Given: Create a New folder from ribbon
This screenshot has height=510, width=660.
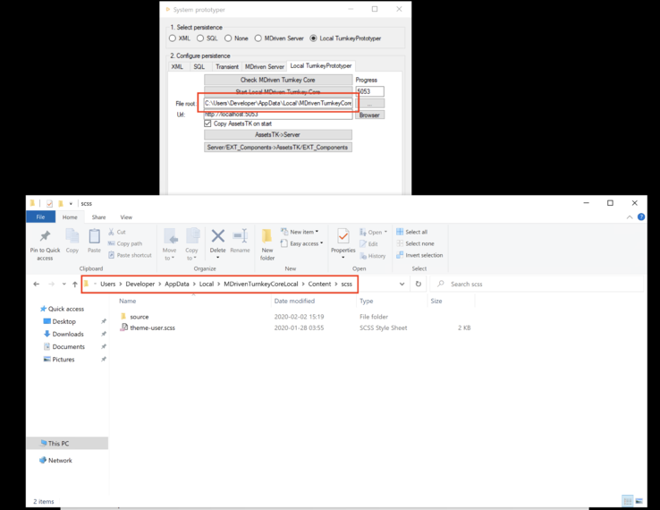Looking at the screenshot, I should [x=267, y=242].
